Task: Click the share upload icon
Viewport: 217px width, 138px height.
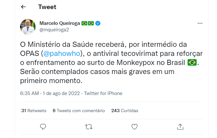Action: click(180, 126)
